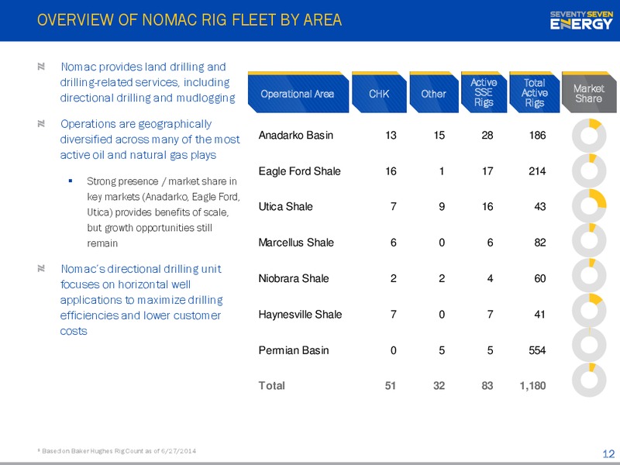Click Anadarko Basin CHK value 13
This screenshot has width=620, height=465.
(x=391, y=135)
